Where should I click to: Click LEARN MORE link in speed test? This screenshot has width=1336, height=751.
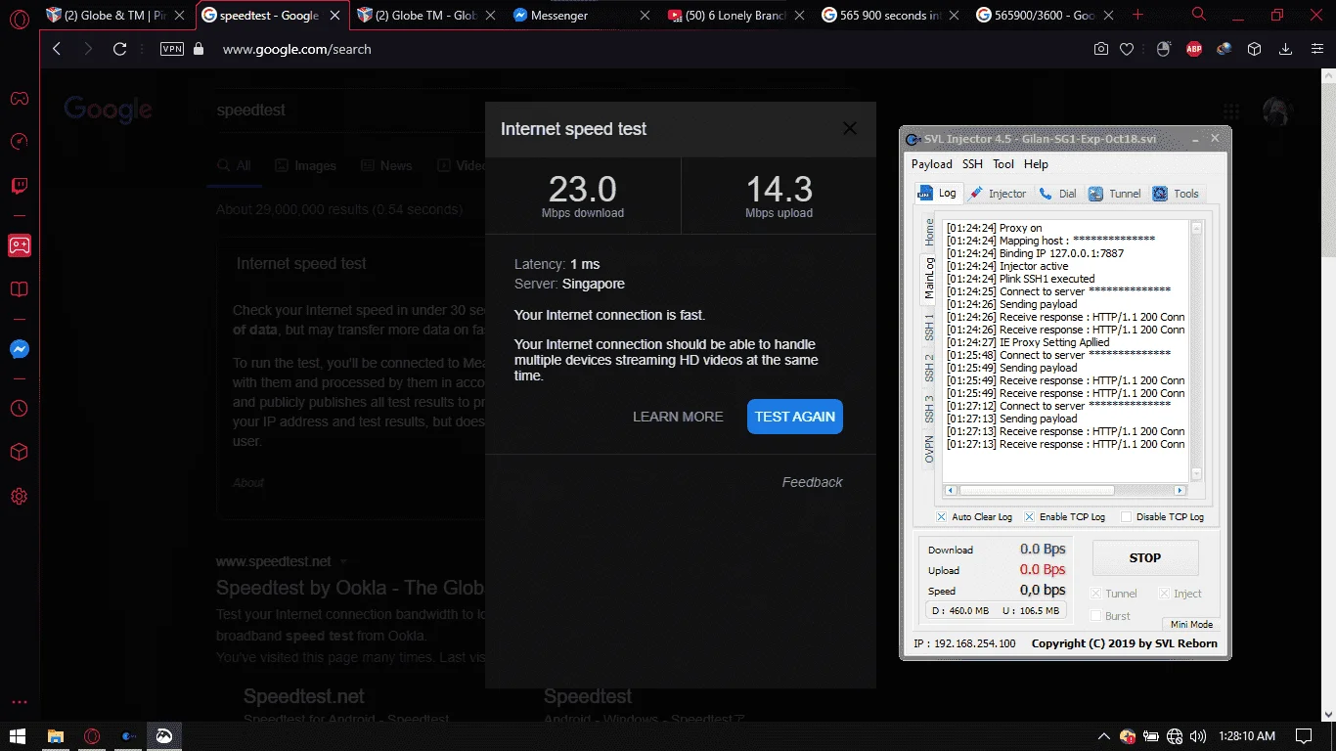pos(678,417)
